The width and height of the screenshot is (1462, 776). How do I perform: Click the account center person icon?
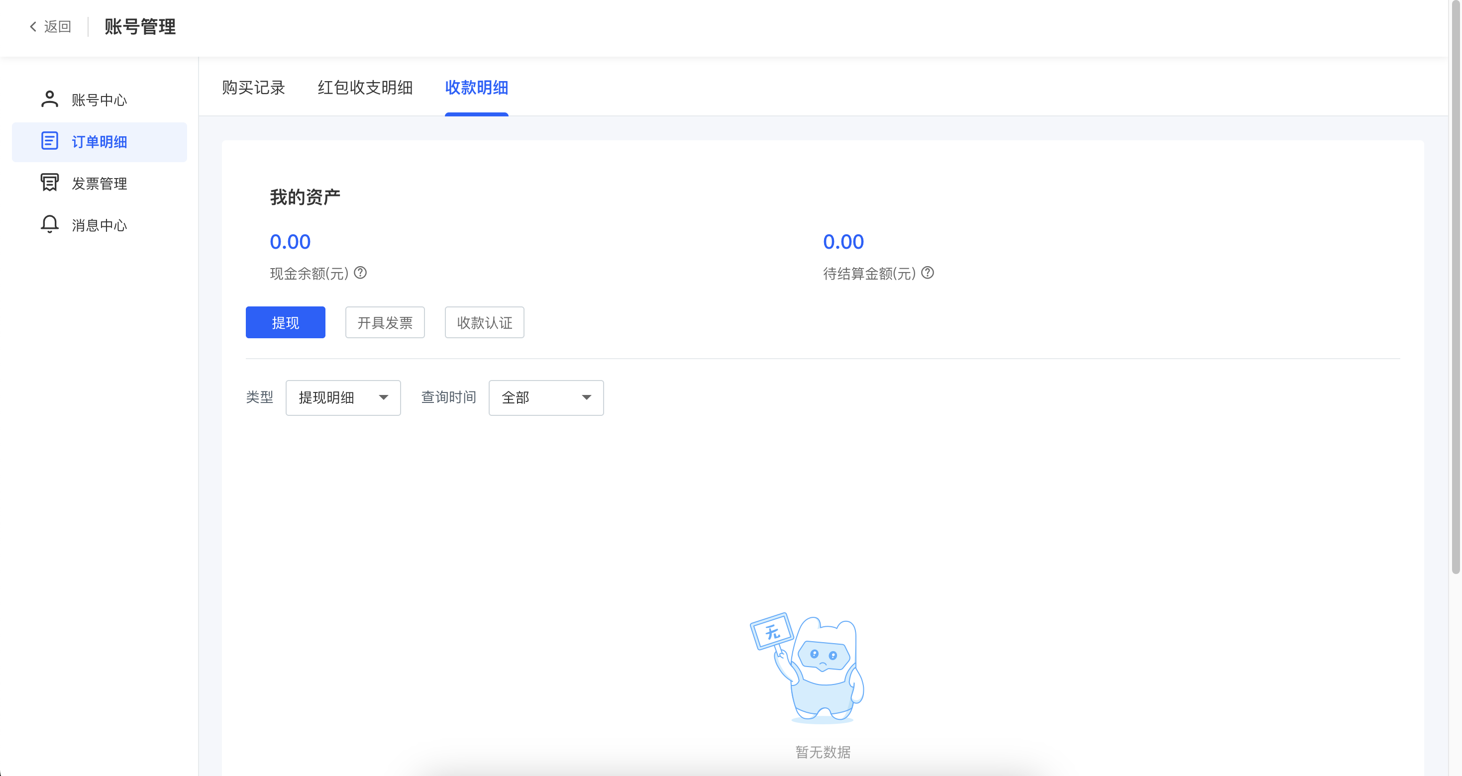click(x=49, y=99)
